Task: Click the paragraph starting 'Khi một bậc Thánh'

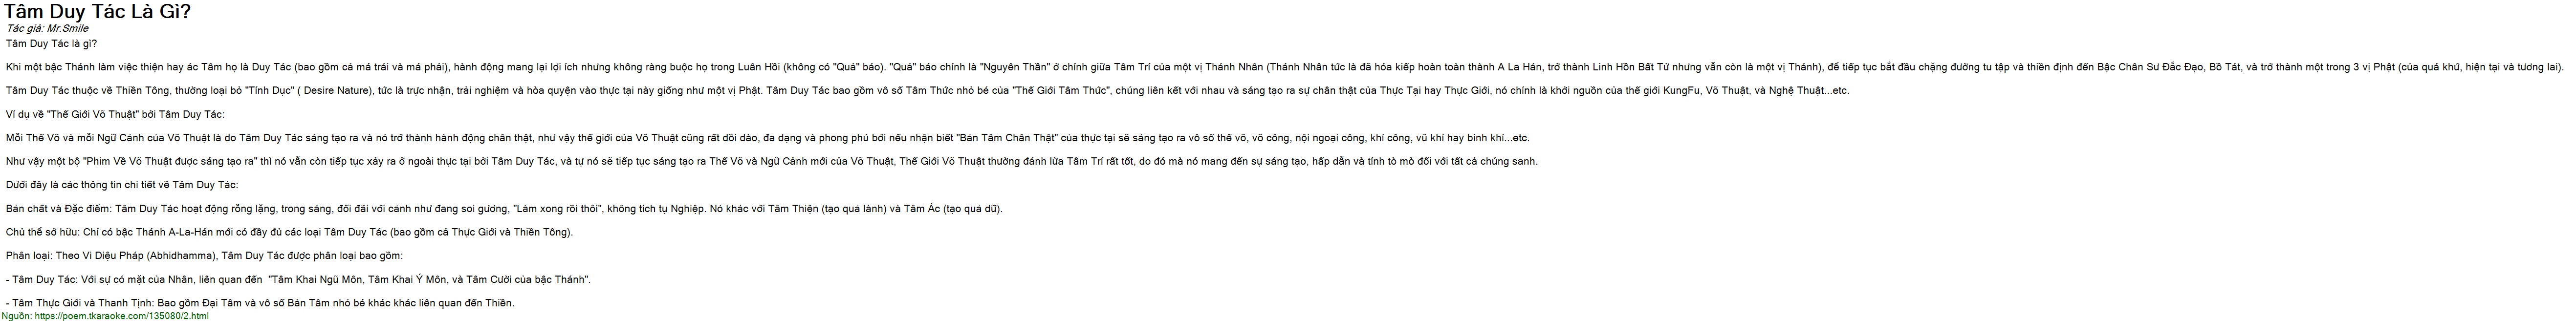Action: click(x=1285, y=67)
